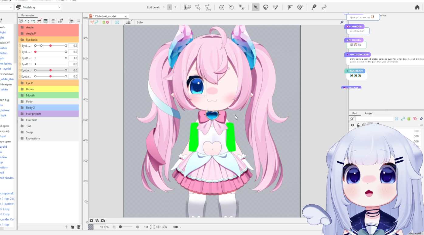This screenshot has height=235, width=424.
Task: Open the Warp Deformer creation tool
Action: pyautogui.click(x=222, y=7)
